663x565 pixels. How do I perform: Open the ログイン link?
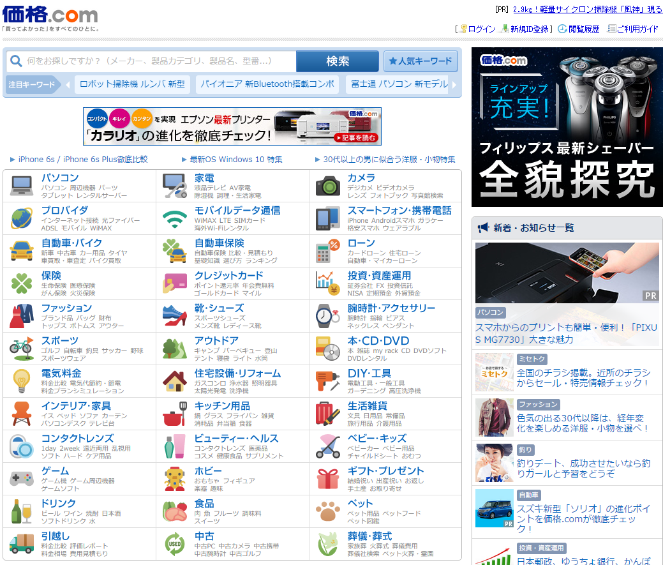pyautogui.click(x=482, y=29)
